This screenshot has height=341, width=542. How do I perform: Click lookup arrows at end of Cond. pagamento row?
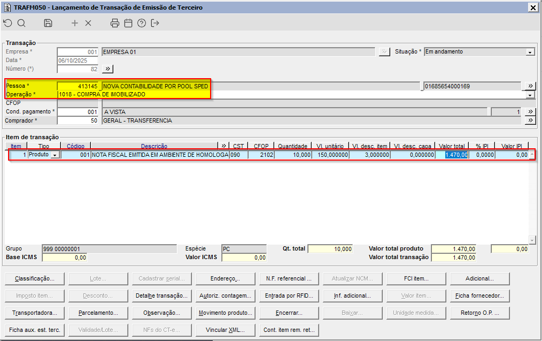tap(530, 112)
